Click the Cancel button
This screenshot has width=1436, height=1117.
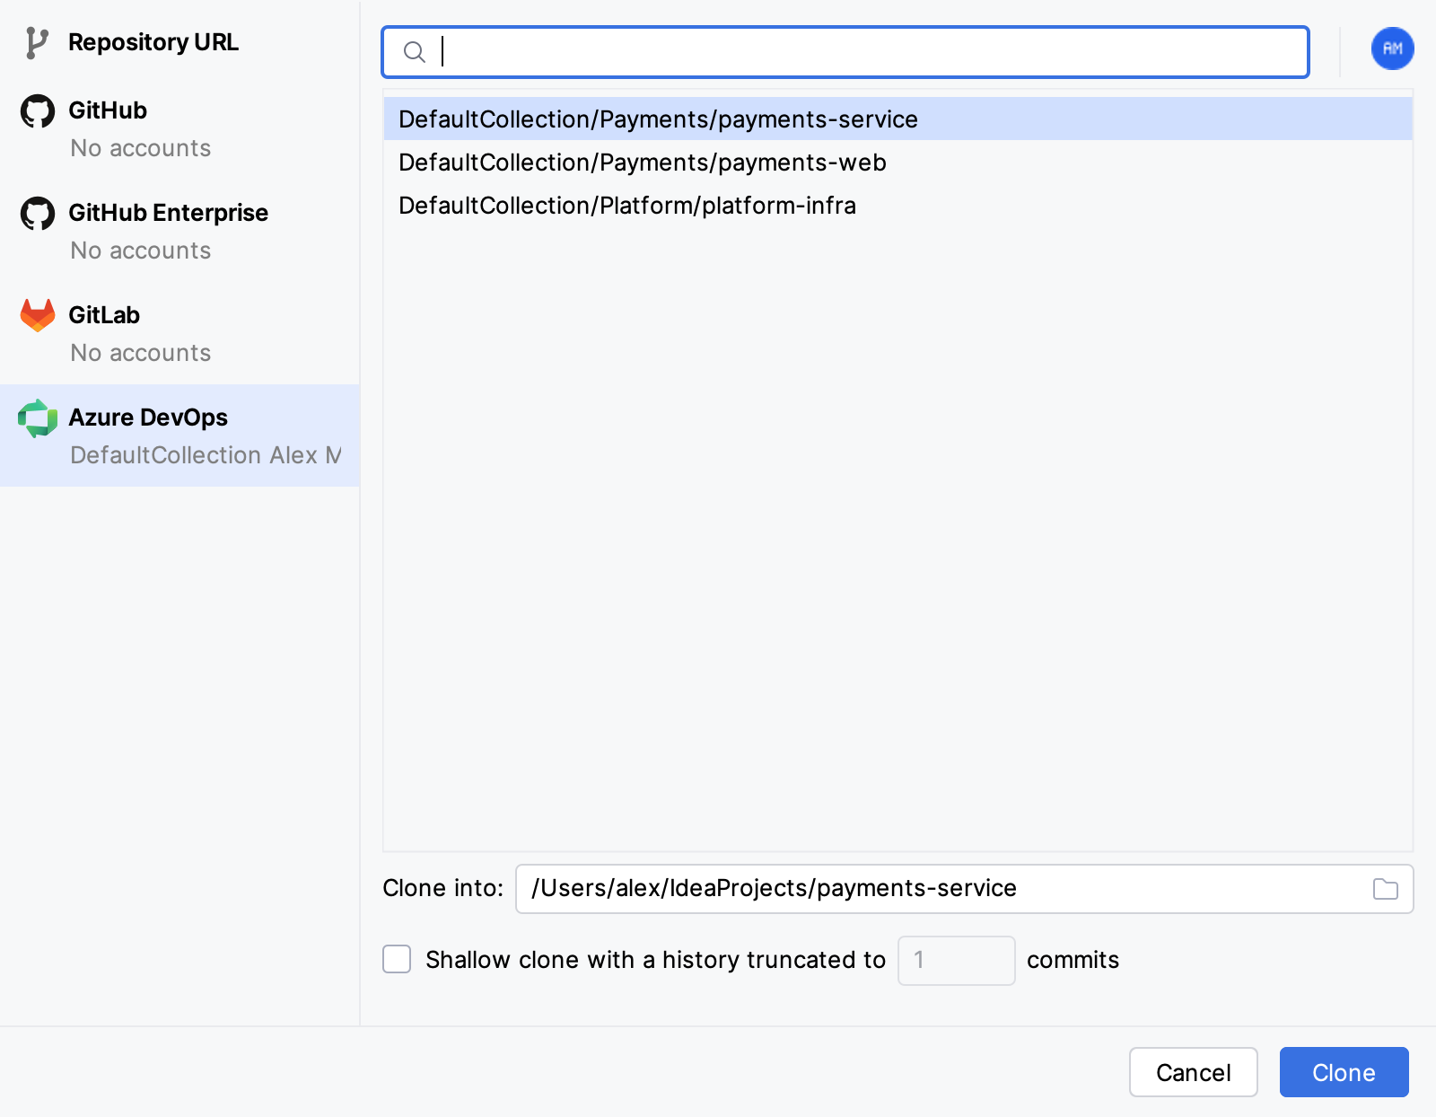[x=1193, y=1072]
